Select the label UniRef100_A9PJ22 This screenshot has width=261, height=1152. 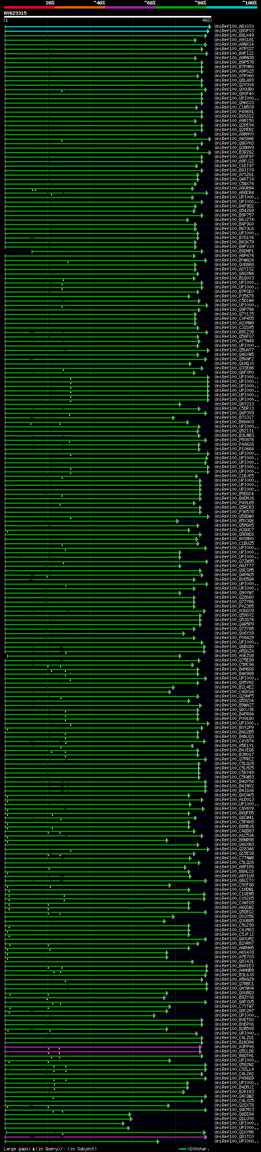click(234, 161)
